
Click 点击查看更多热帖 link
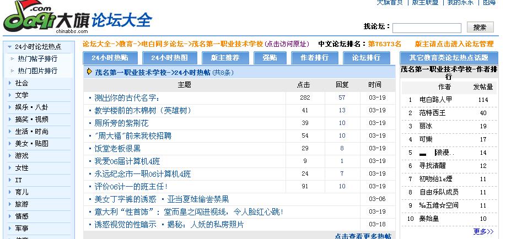pos(363,236)
